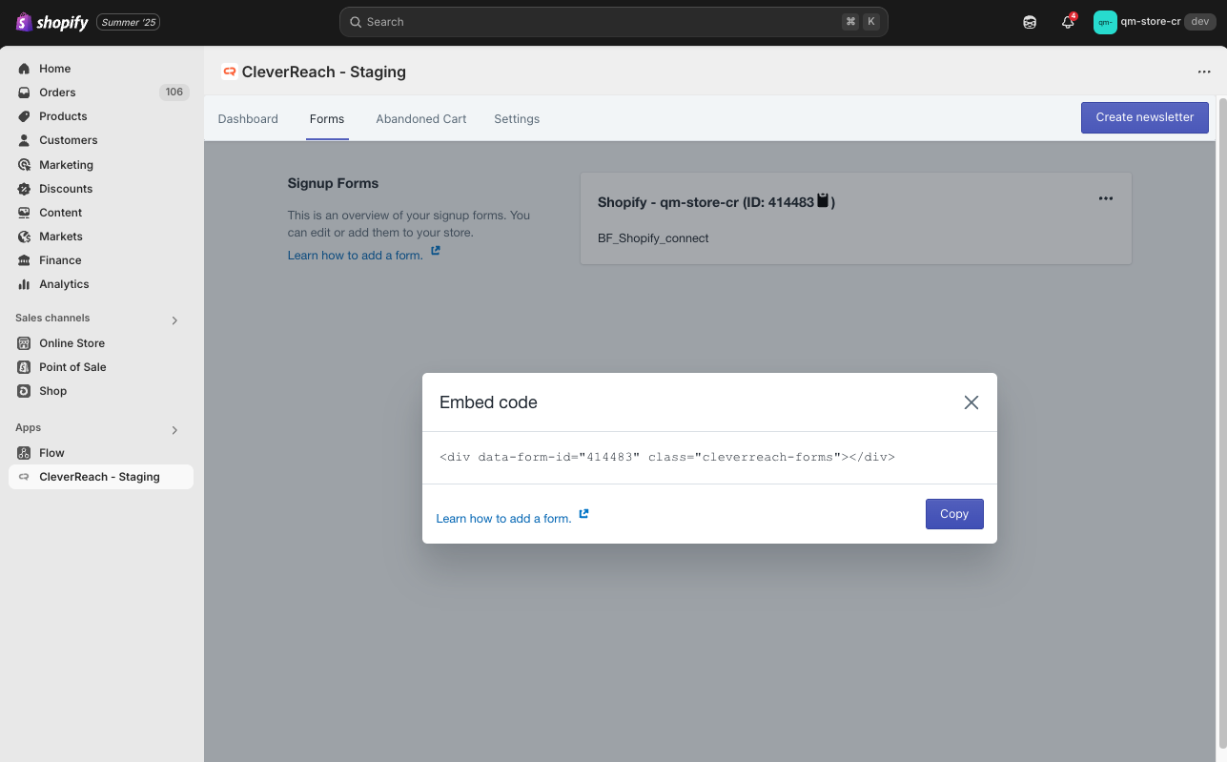Switch to the Forms tab
The width and height of the screenshot is (1227, 762).
(x=327, y=119)
